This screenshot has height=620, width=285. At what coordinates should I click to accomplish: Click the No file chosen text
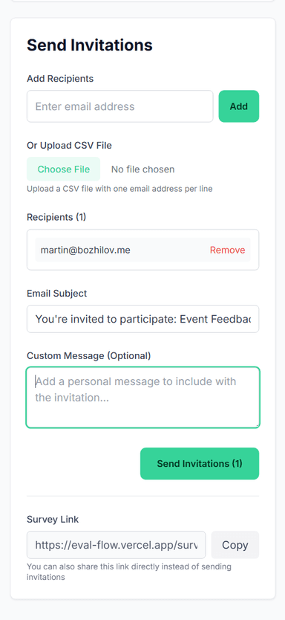[x=143, y=169]
